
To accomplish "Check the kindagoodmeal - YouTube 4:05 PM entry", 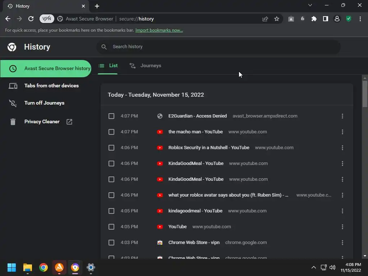I will [111, 211].
